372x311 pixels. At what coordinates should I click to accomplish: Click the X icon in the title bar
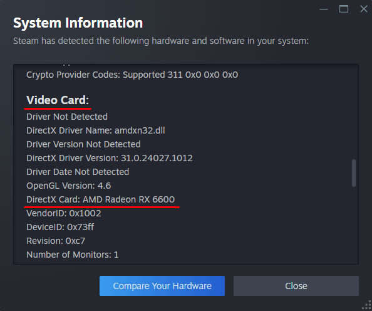364,9
